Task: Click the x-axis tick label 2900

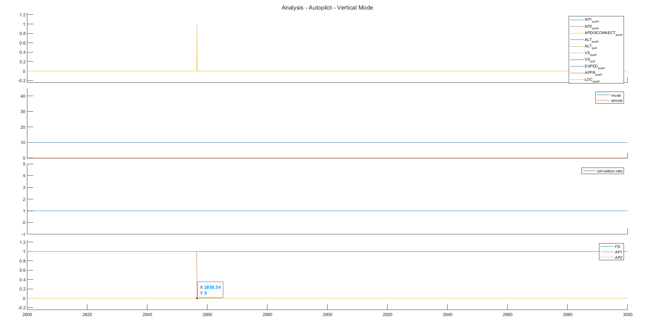Action: point(327,314)
